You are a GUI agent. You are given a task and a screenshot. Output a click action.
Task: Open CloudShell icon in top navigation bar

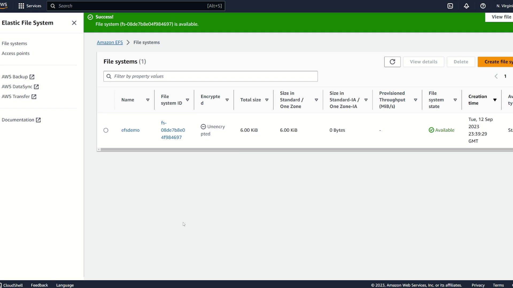pyautogui.click(x=450, y=6)
